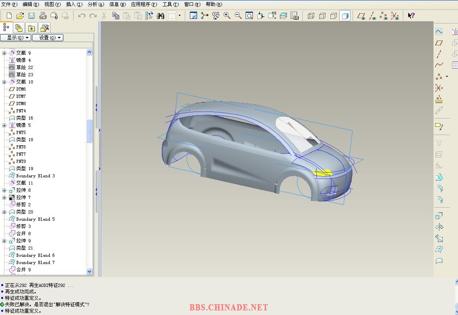Select the 草绘 22 sketch feature

(x=24, y=67)
